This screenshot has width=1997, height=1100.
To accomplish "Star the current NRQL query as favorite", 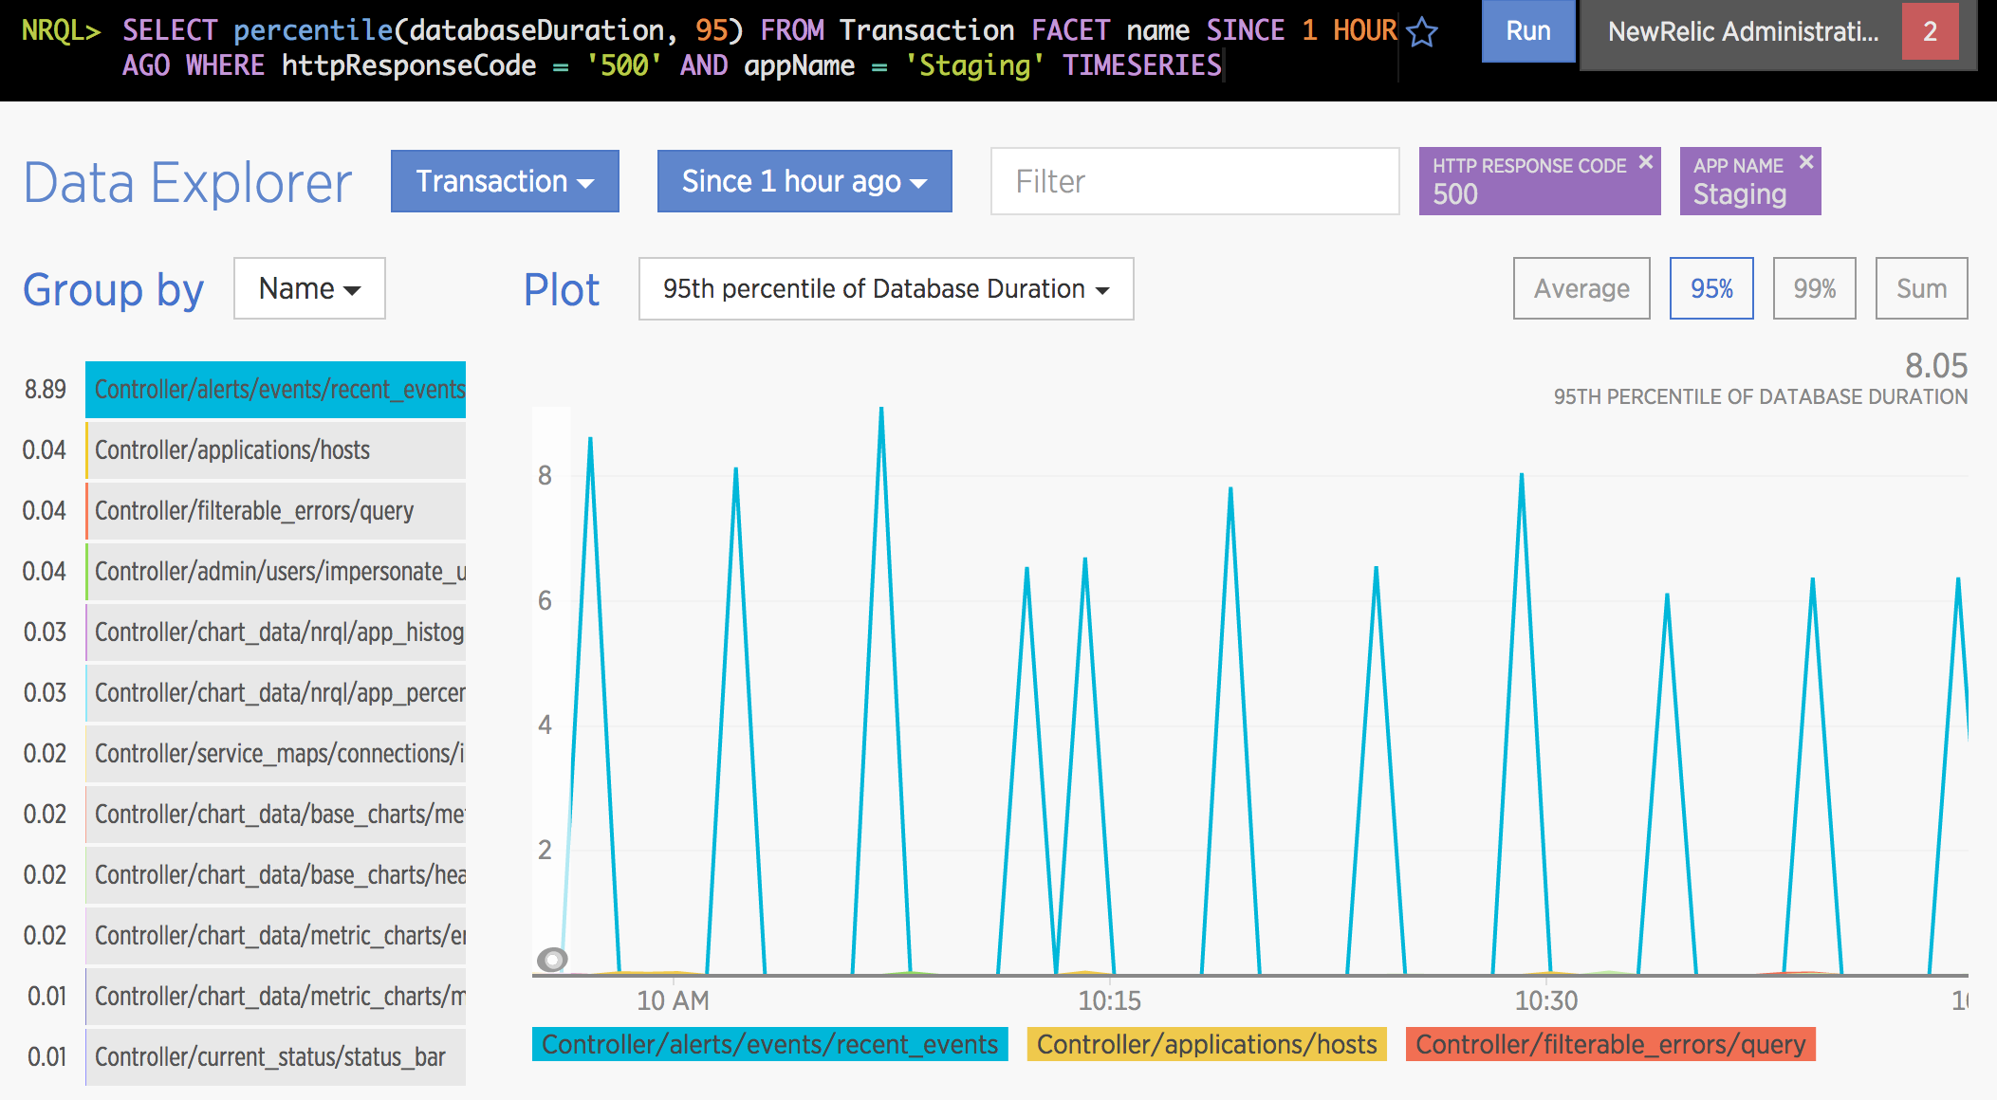I will point(1422,32).
